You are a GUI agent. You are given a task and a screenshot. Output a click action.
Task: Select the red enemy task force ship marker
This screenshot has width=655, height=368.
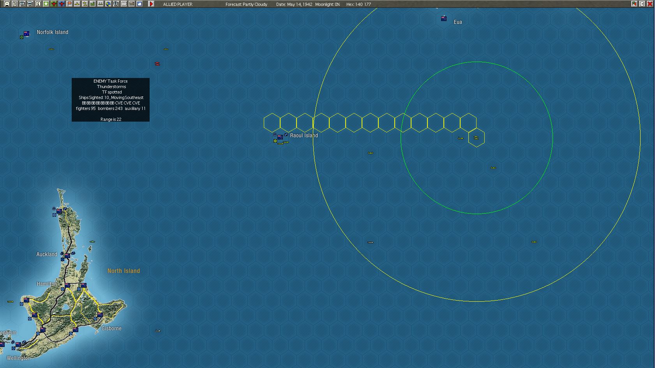(x=157, y=64)
